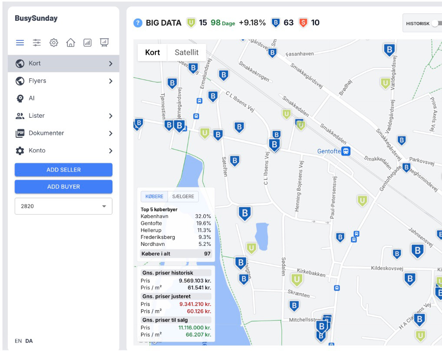The height and width of the screenshot is (351, 442).
Task: Toggle the HISTORISK switch
Action: point(435,23)
